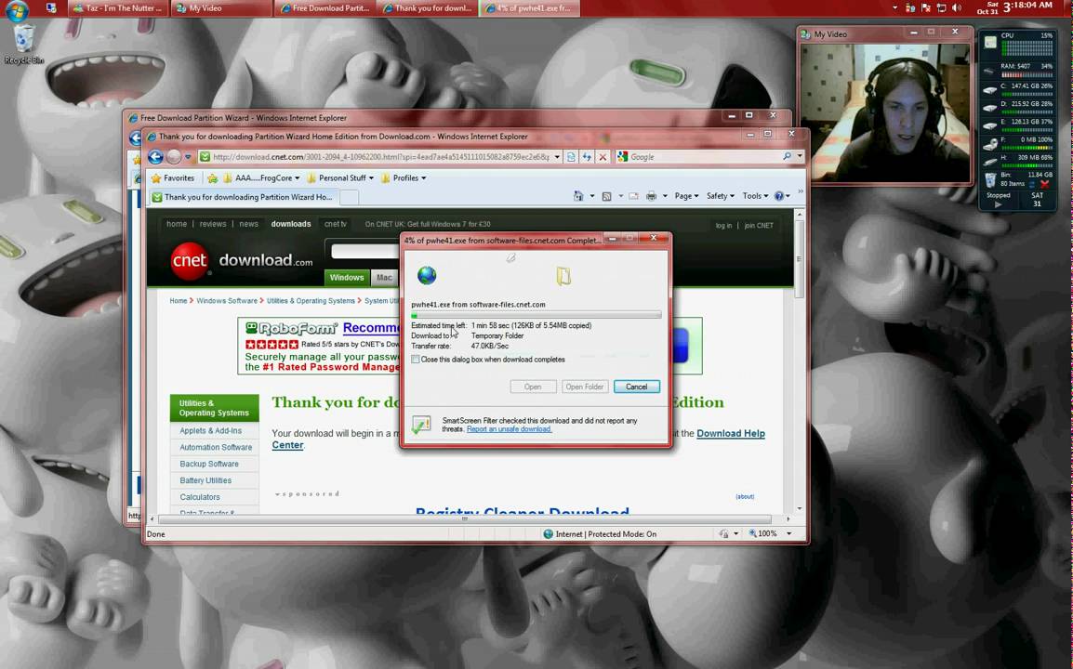Screen dimensions: 1073x669
Task: Open the Tools menu
Action: pyautogui.click(x=755, y=196)
